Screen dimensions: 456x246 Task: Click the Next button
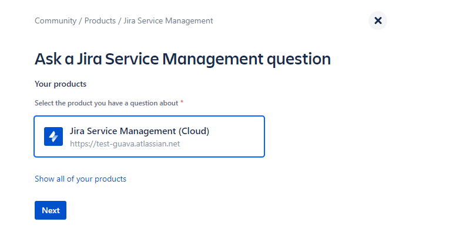51,210
